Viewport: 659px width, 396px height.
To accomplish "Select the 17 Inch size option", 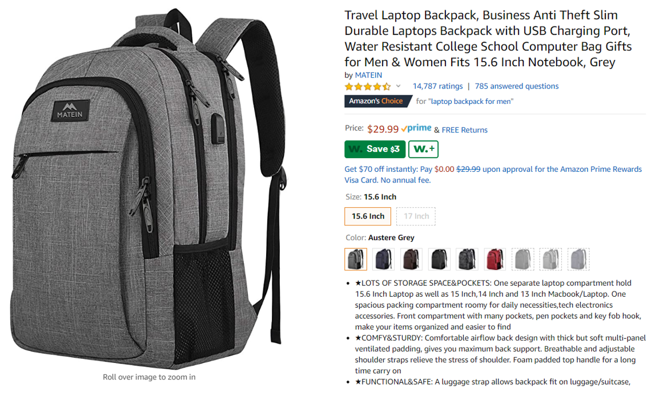I will 416,216.
